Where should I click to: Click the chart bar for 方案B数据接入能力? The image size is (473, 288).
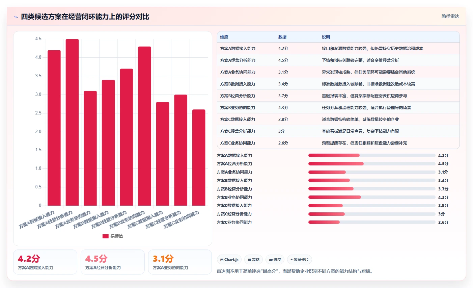(108, 143)
